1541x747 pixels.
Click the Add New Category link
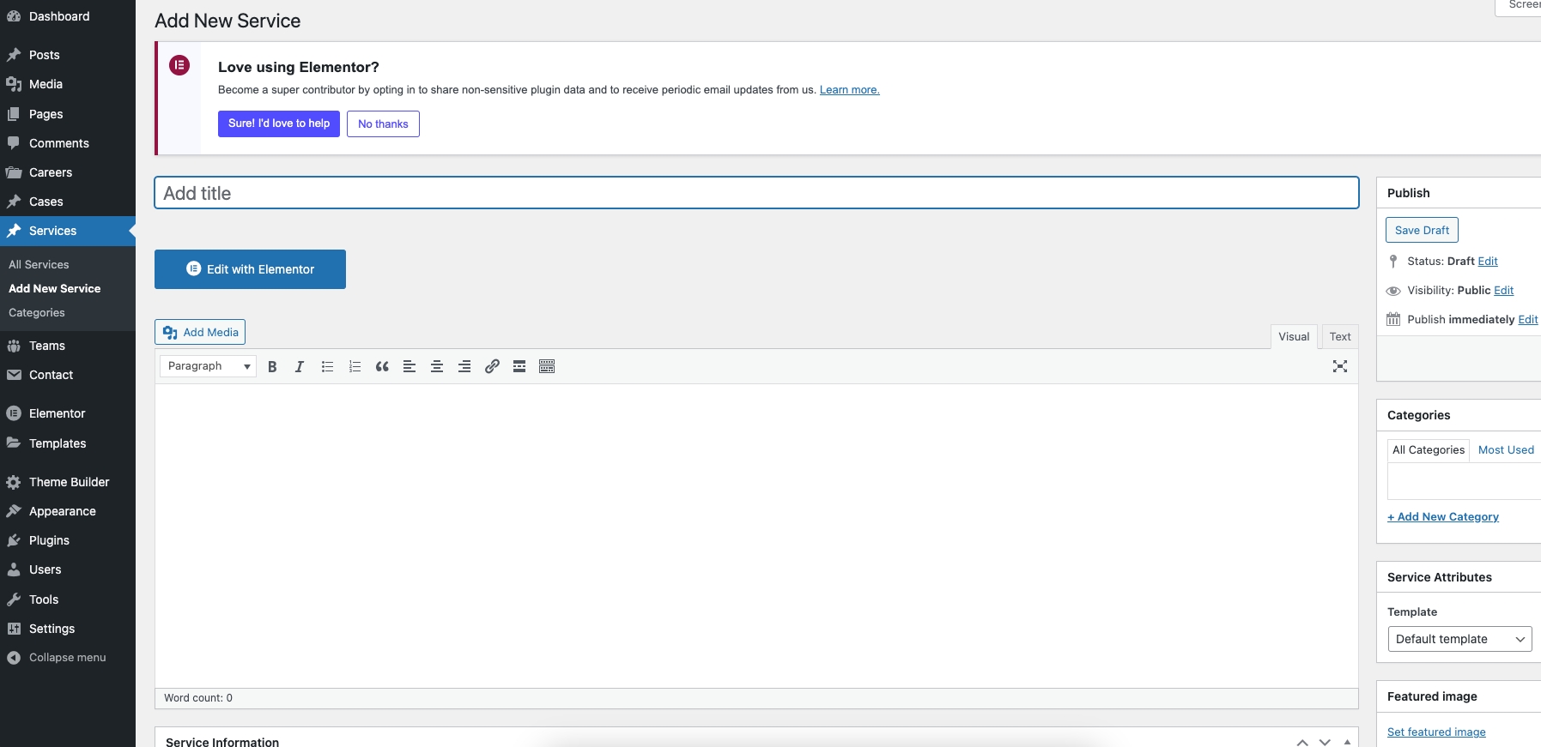click(x=1443, y=517)
